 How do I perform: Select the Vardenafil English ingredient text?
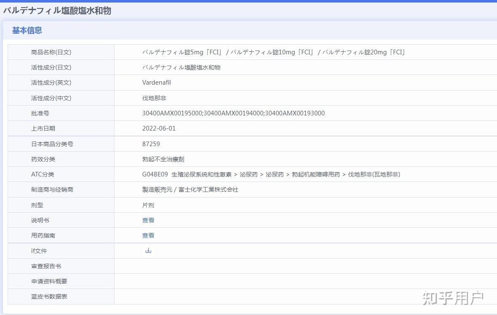(x=157, y=83)
